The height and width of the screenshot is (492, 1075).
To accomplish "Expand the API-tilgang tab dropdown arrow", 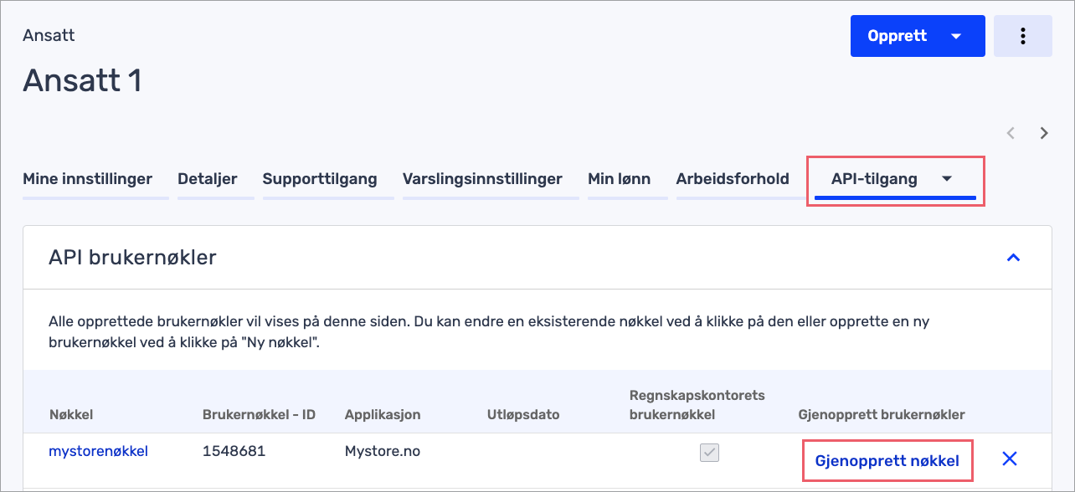I will click(x=947, y=179).
